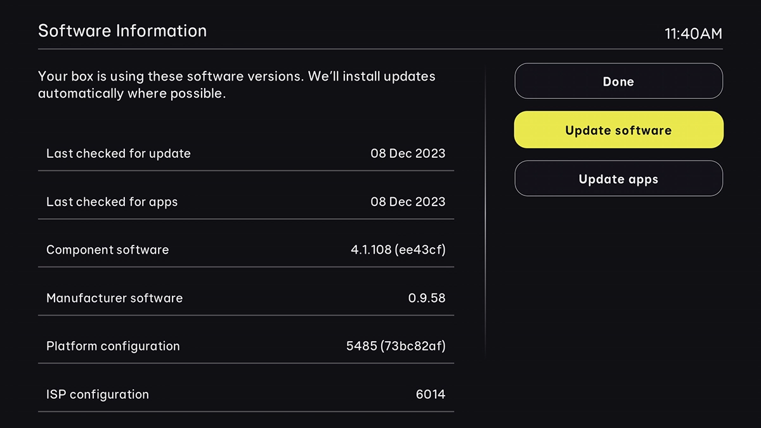Click the 08 Dec 2023 update date

(408, 153)
